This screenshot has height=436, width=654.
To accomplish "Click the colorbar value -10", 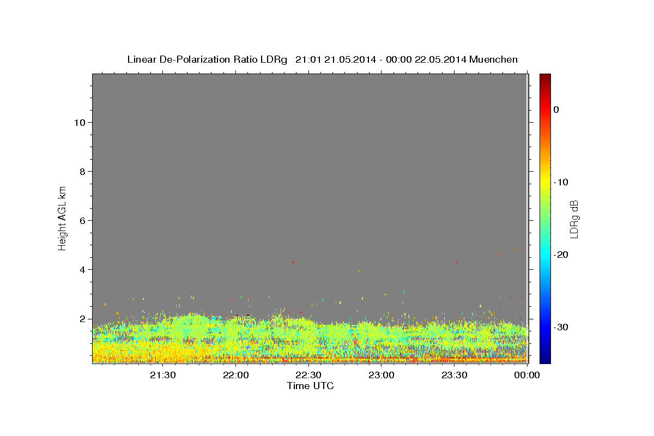I will tap(561, 182).
